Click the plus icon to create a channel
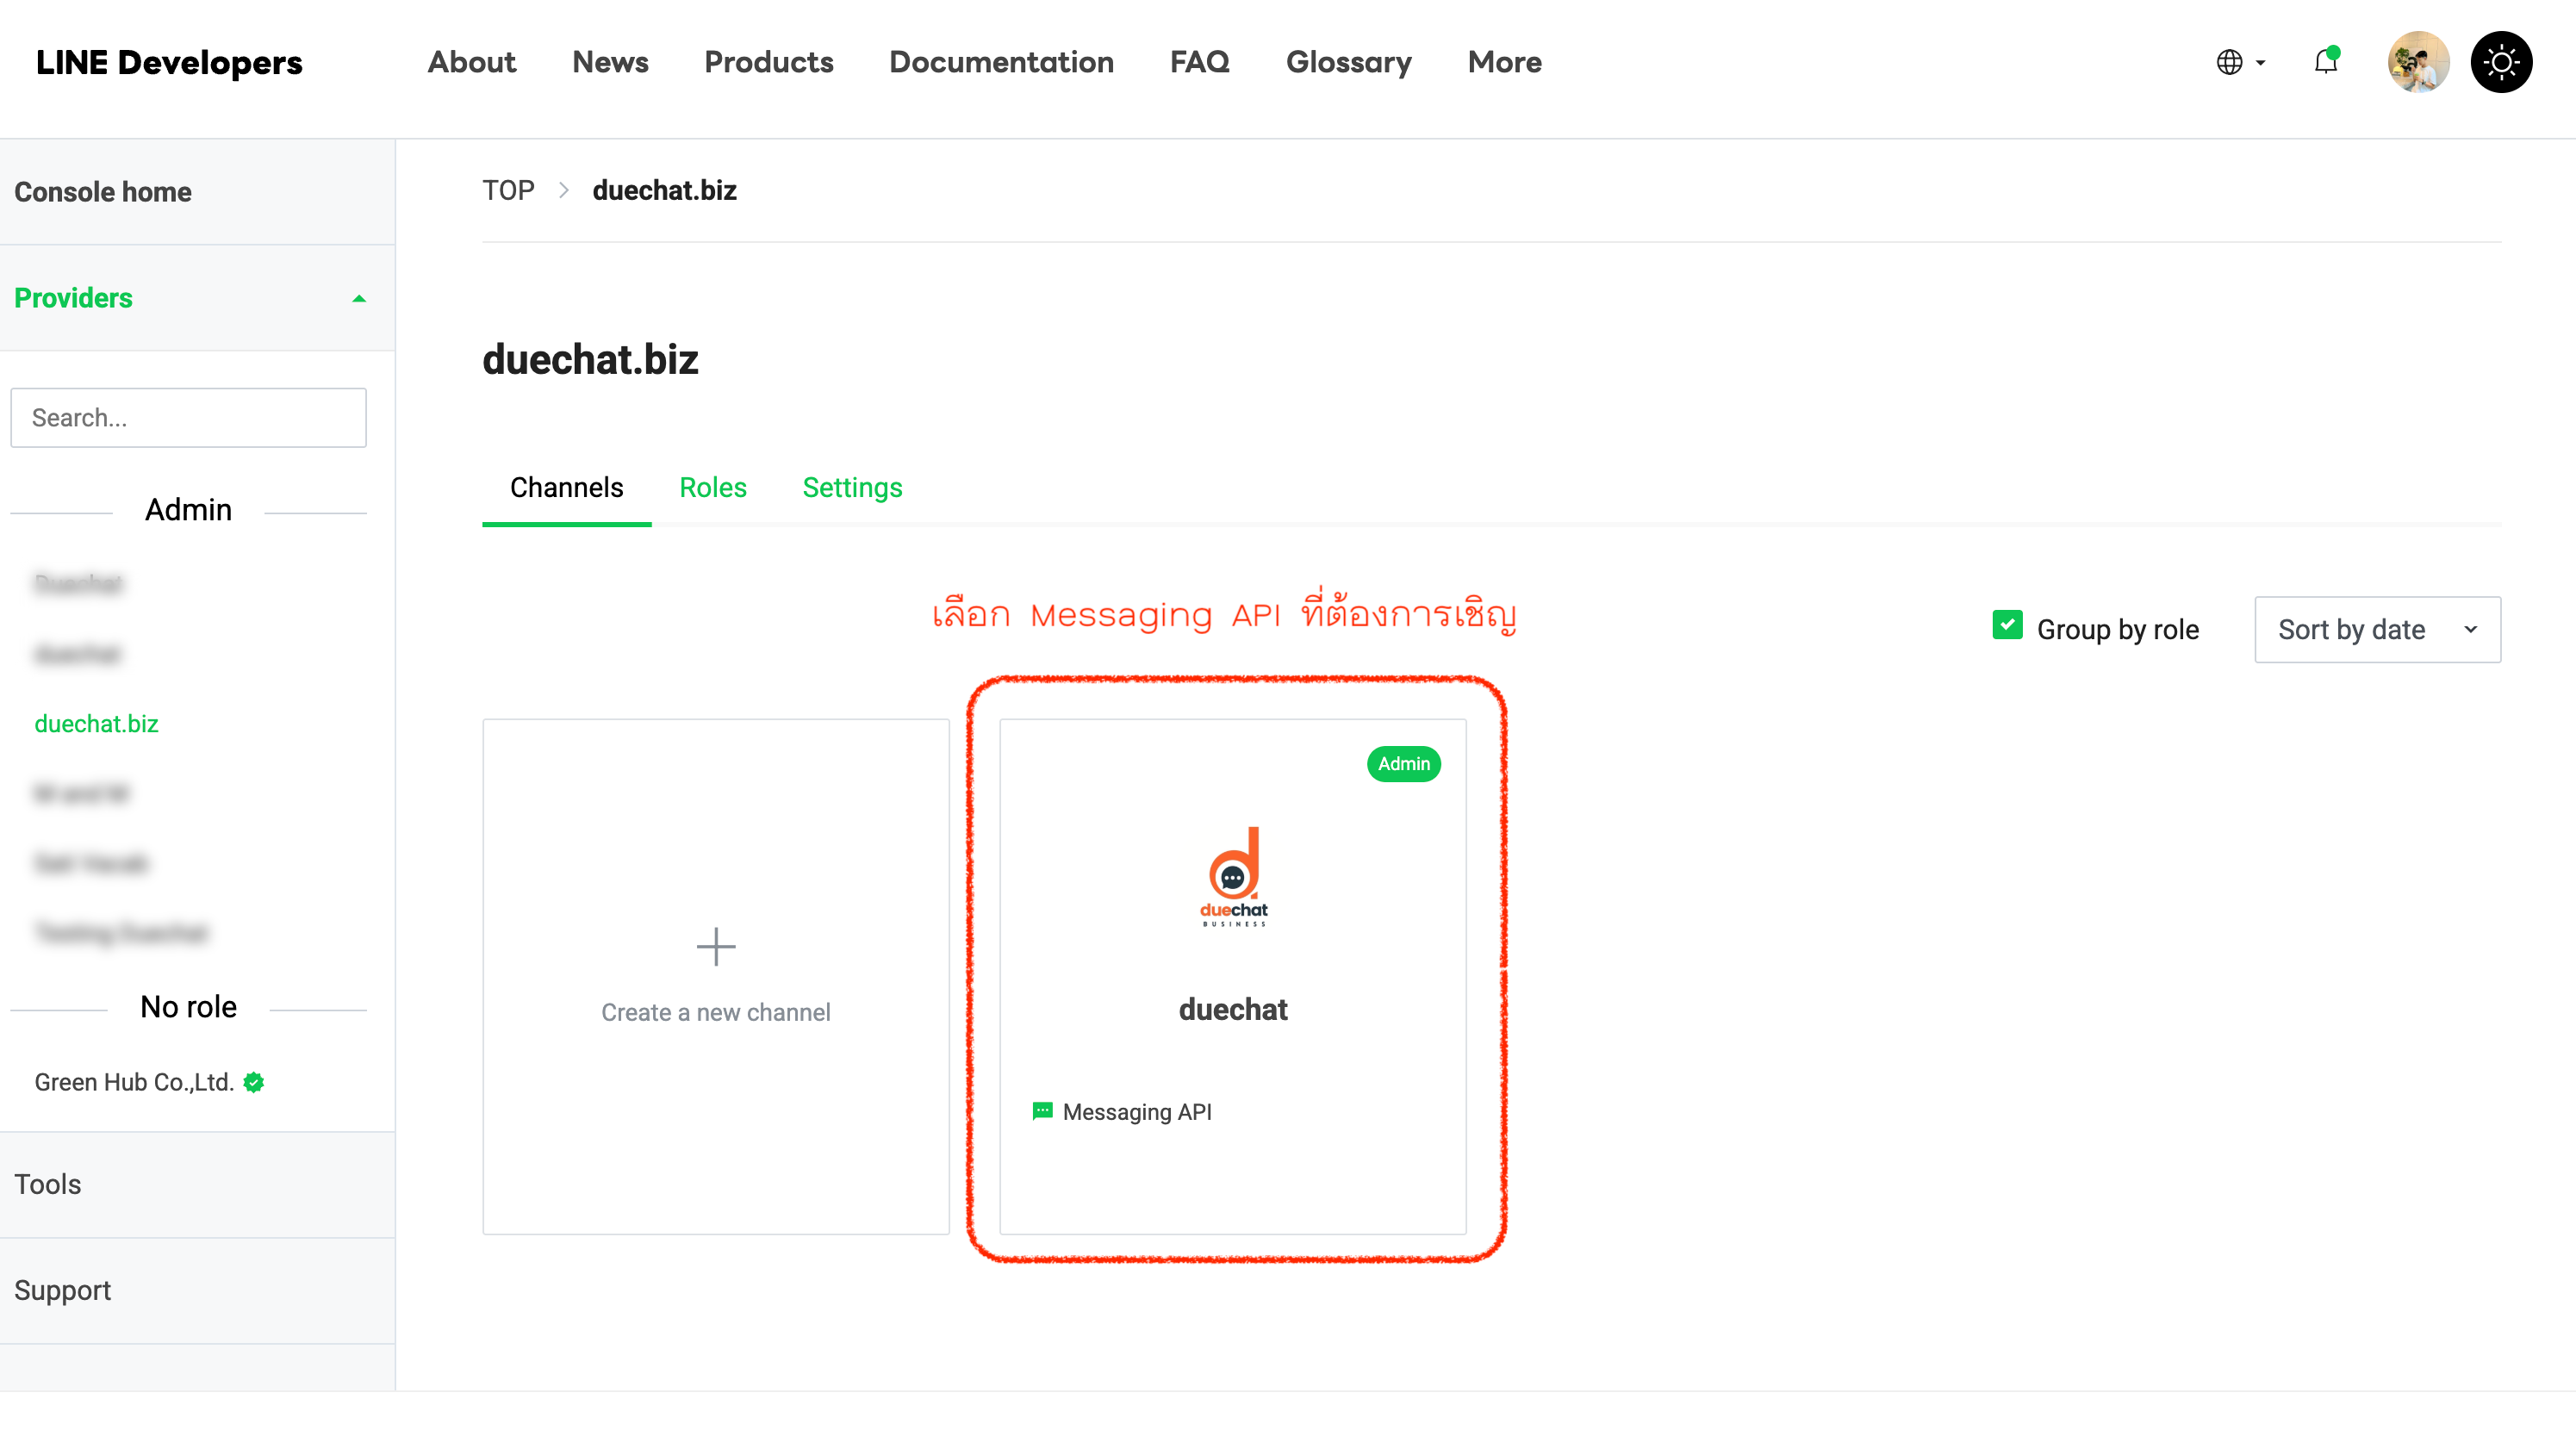Image resolution: width=2576 pixels, height=1430 pixels. click(x=716, y=947)
